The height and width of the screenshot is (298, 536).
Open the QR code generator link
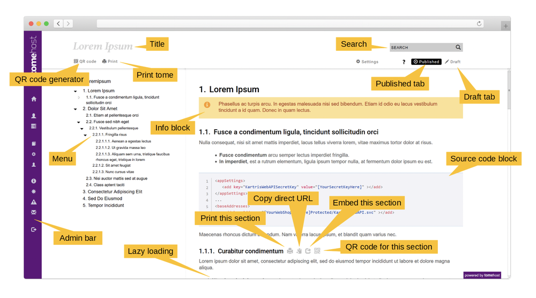(x=85, y=62)
